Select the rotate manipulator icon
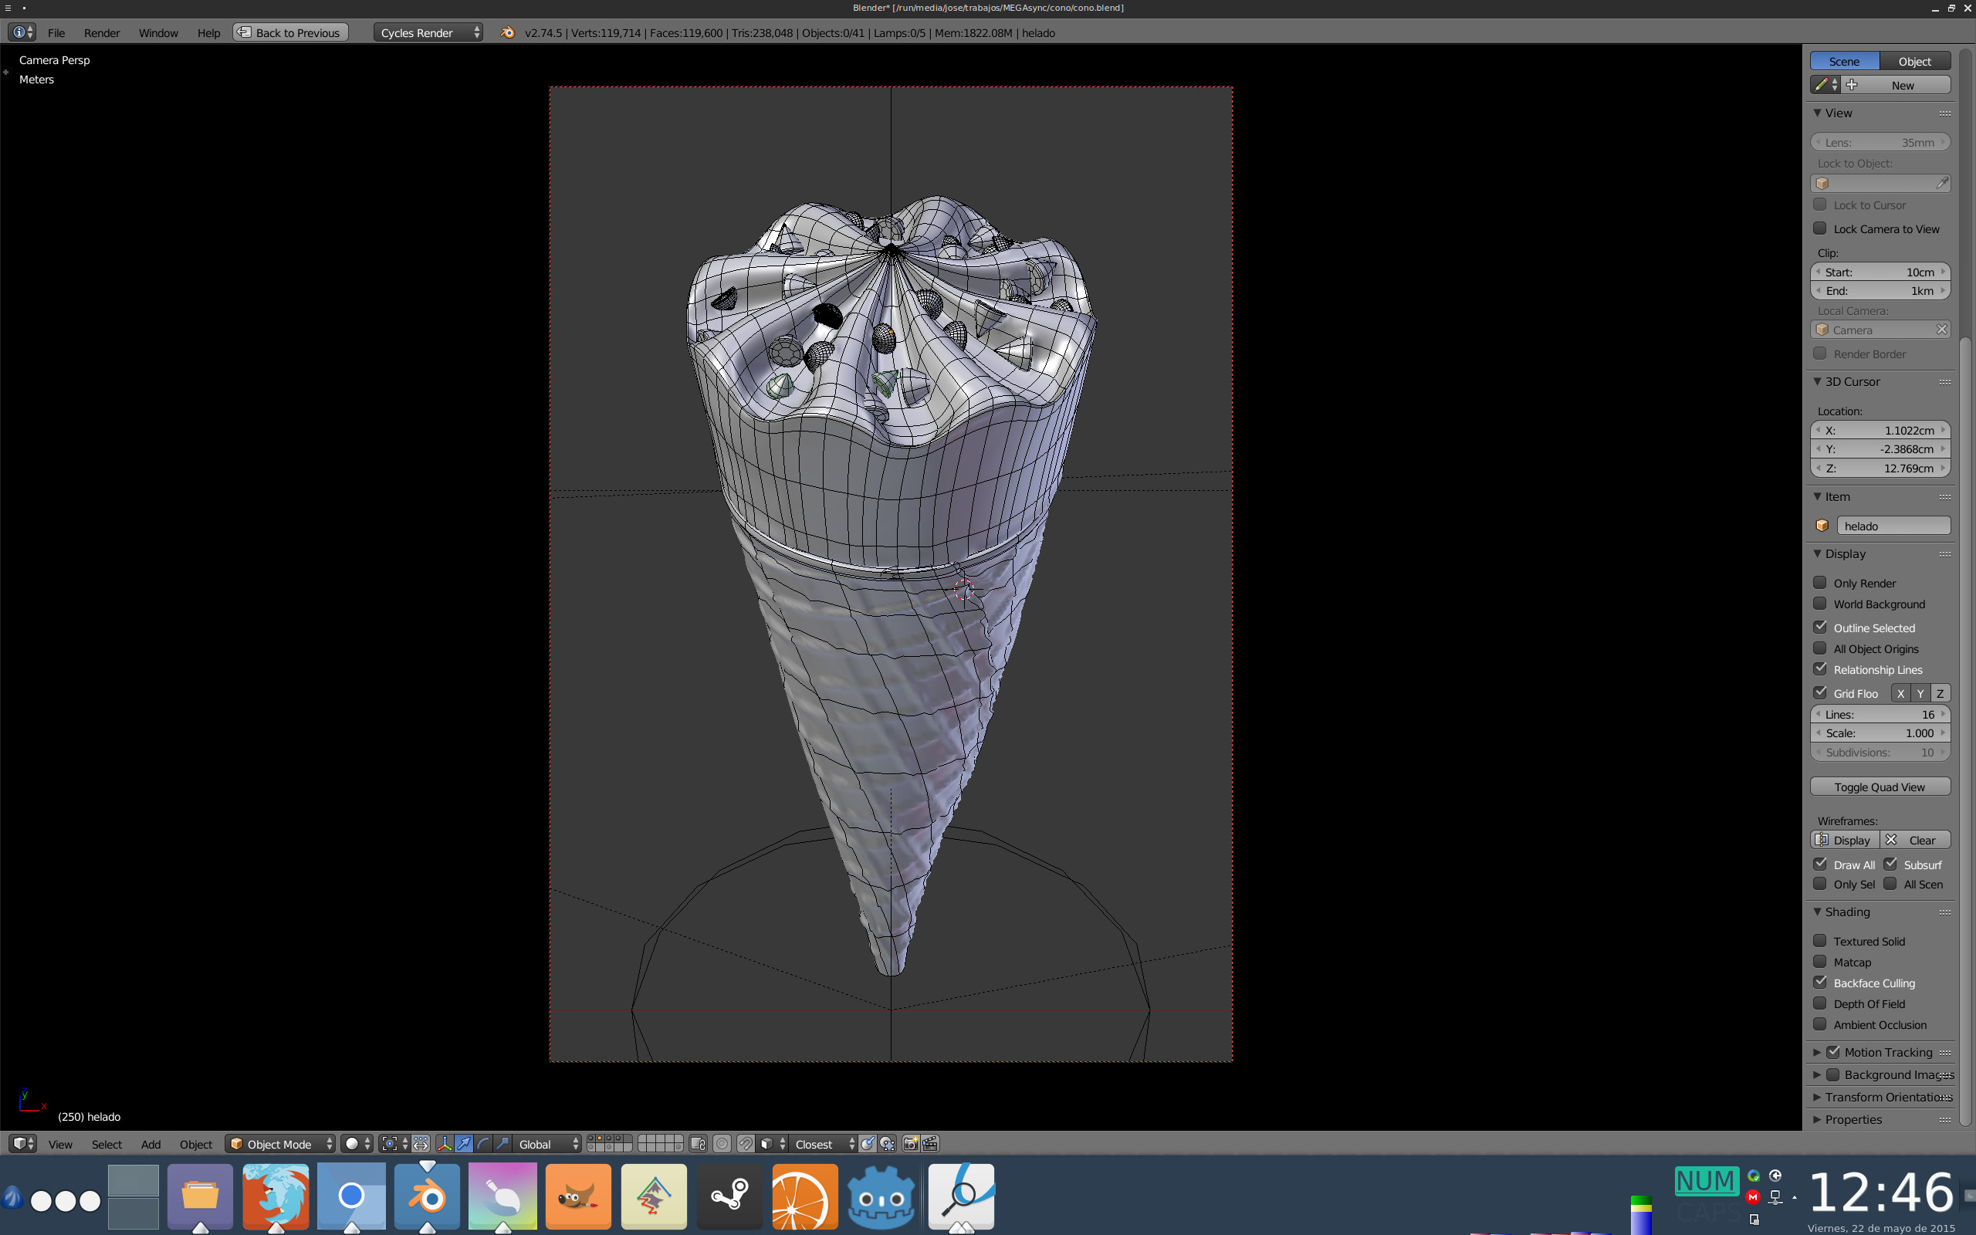 [483, 1143]
